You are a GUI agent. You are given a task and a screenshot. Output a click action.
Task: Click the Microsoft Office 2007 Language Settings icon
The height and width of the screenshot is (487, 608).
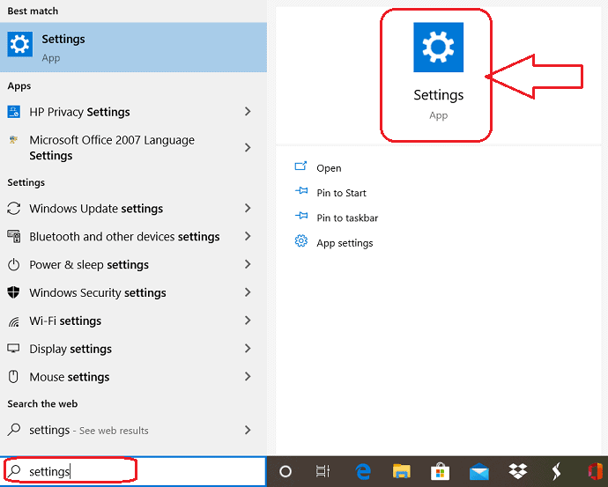pos(13,140)
